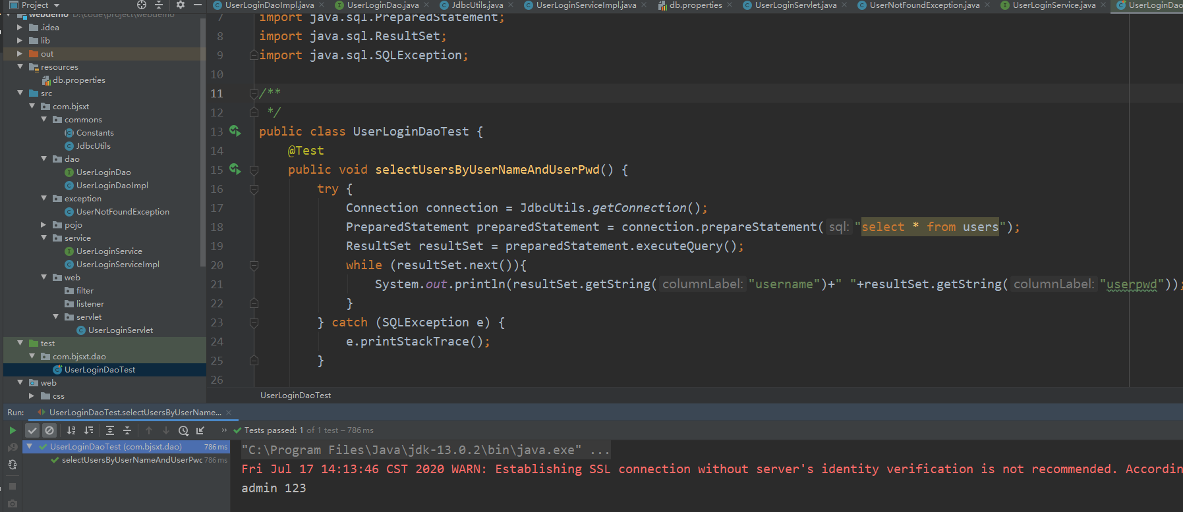Collapse the src folder
This screenshot has height=512, width=1183.
(20, 93)
